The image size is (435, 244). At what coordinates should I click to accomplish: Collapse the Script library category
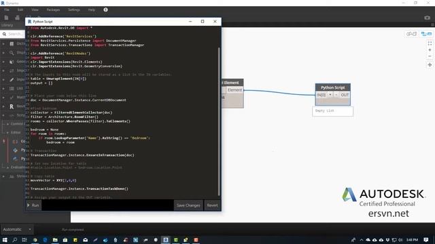click(x=3, y=115)
